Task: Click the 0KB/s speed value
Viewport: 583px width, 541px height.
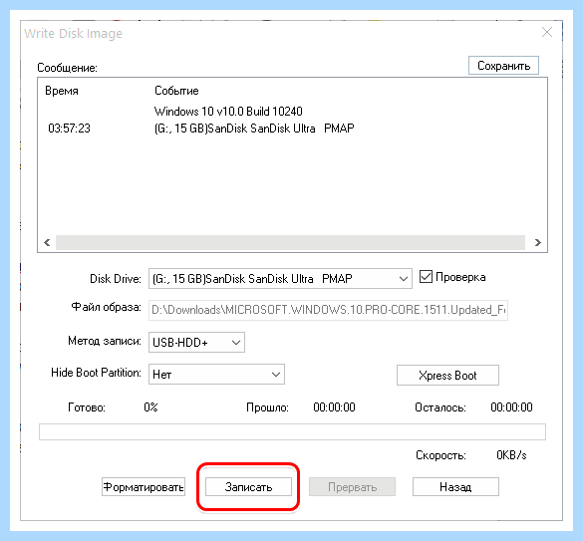Action: 511,455
